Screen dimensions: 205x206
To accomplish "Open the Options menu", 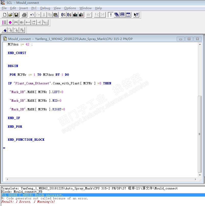I will tap(70, 8).
